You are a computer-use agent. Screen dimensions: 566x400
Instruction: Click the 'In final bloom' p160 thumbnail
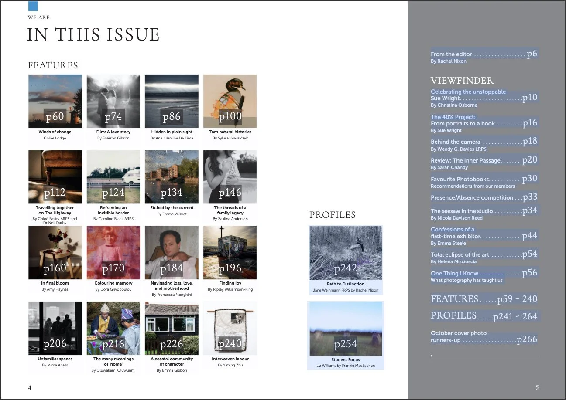click(55, 252)
